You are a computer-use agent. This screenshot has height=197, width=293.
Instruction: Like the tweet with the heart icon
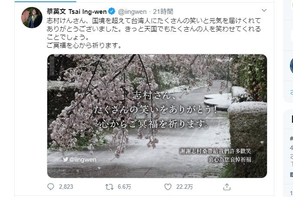[168, 187]
